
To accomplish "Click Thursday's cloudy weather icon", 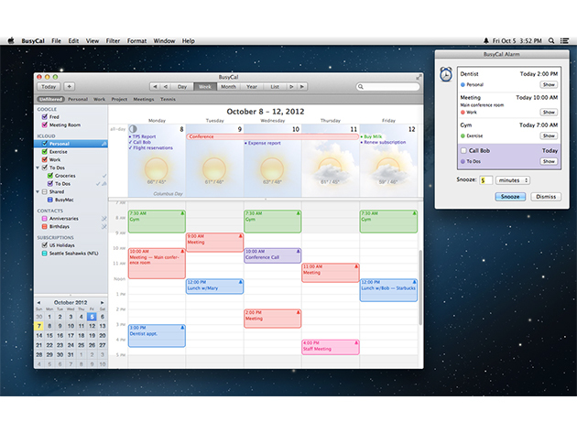I will click(x=330, y=170).
